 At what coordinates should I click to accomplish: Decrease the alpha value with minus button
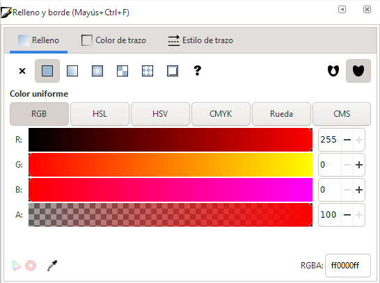coord(347,215)
